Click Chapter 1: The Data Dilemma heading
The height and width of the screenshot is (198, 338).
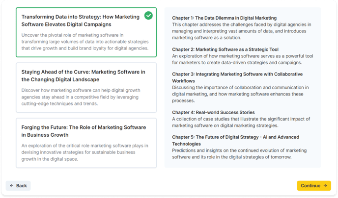click(x=224, y=18)
